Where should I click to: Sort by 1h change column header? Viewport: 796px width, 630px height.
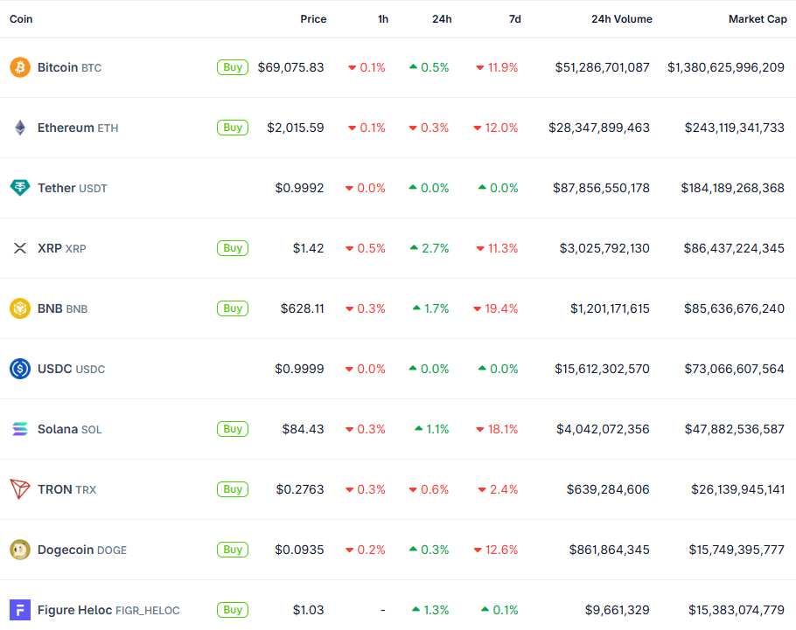pyautogui.click(x=383, y=19)
